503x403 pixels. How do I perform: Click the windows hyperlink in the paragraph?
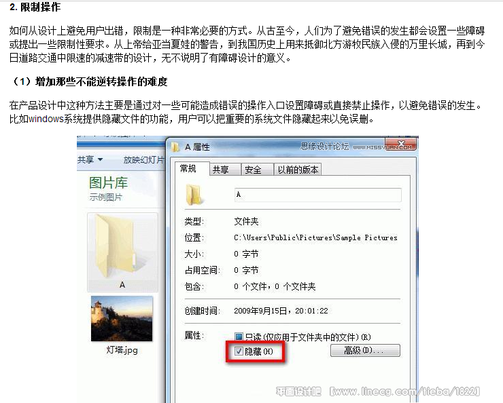tap(46, 119)
